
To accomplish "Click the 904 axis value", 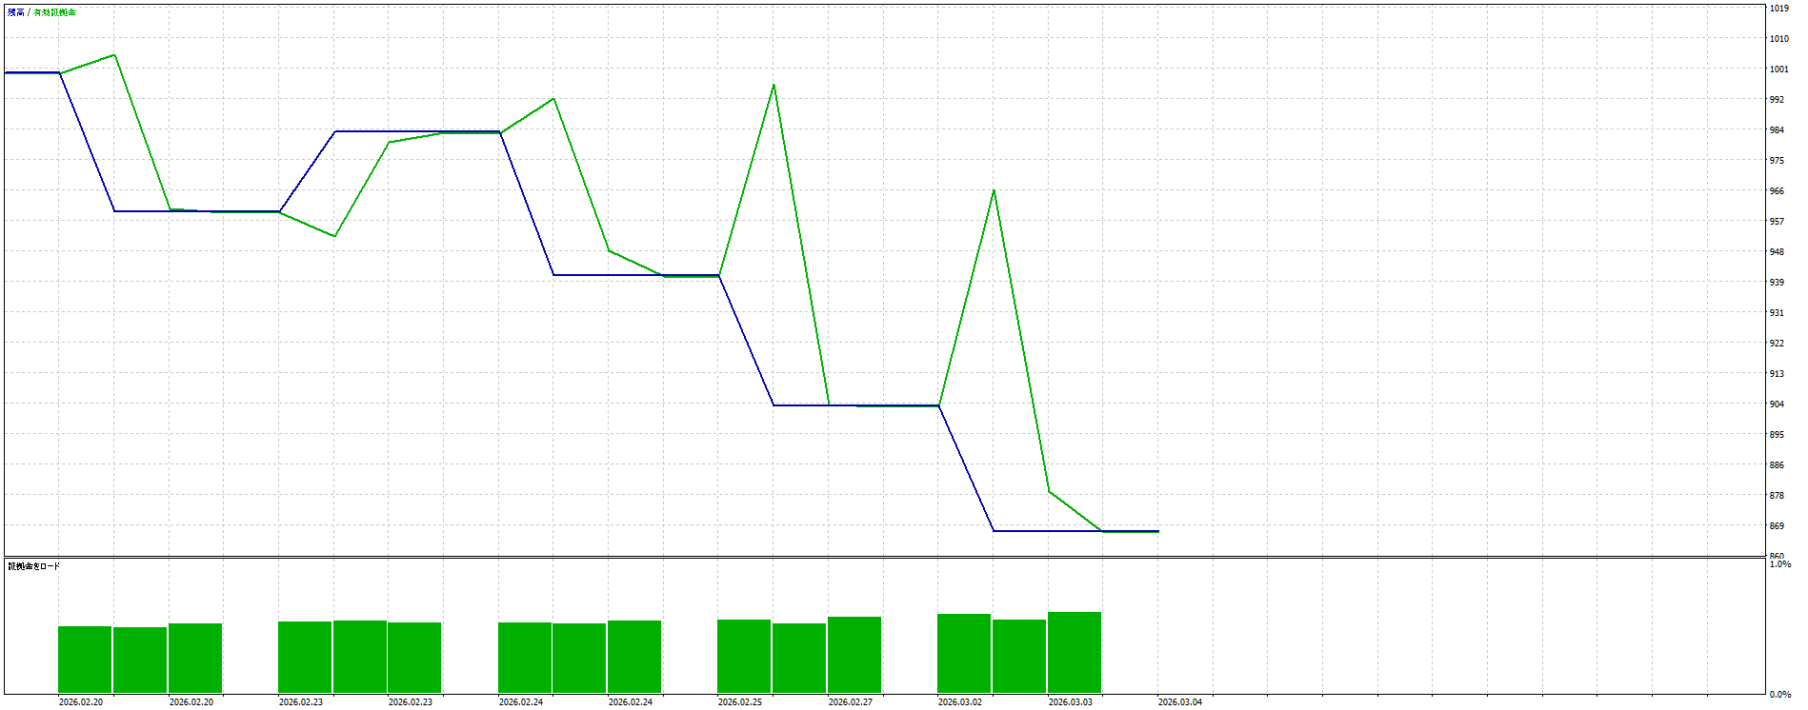I will click(1777, 404).
